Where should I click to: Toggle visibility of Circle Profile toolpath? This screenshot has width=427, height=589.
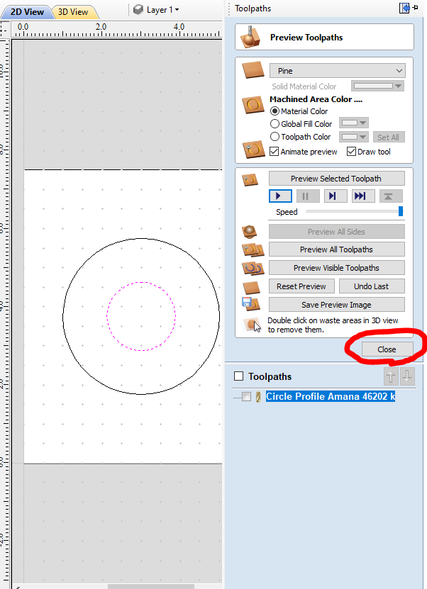[x=247, y=397]
